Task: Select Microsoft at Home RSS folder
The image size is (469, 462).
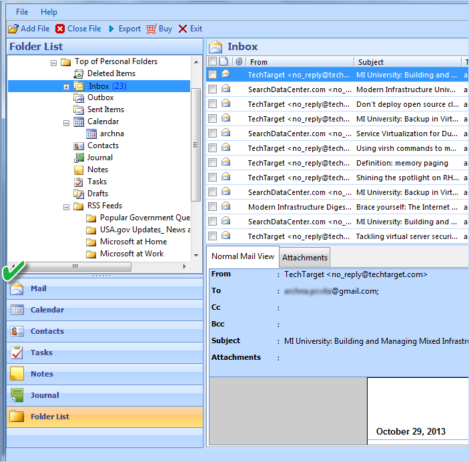Action: 133,242
